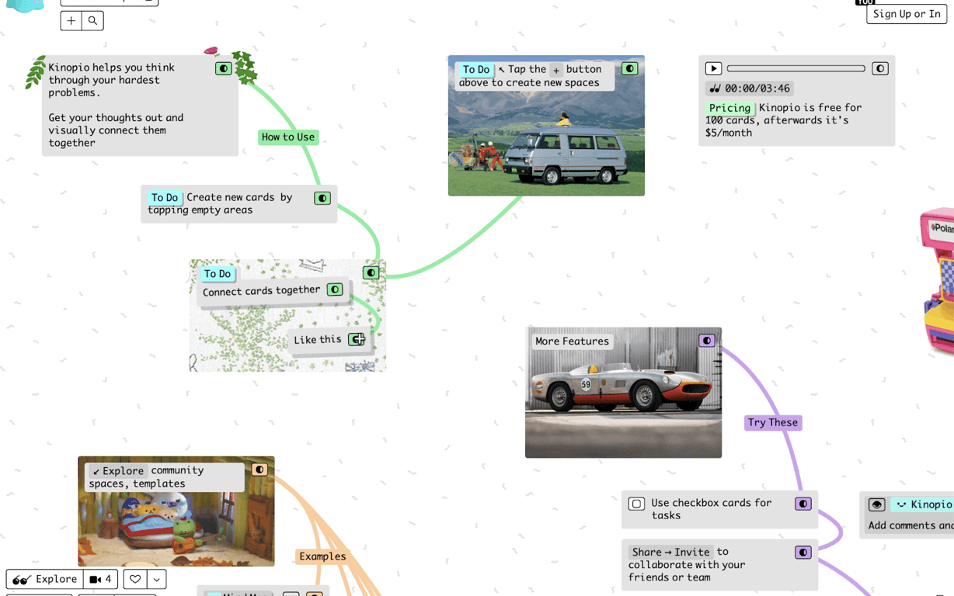Viewport: 954px width, 596px height.
Task: Click connector icon on 'Share → Invite' card
Action: click(x=803, y=553)
